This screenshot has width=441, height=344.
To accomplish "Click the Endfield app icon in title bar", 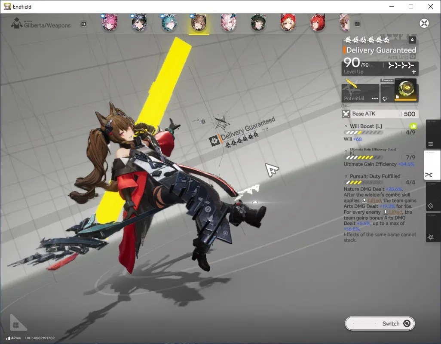I will tap(7, 6).
